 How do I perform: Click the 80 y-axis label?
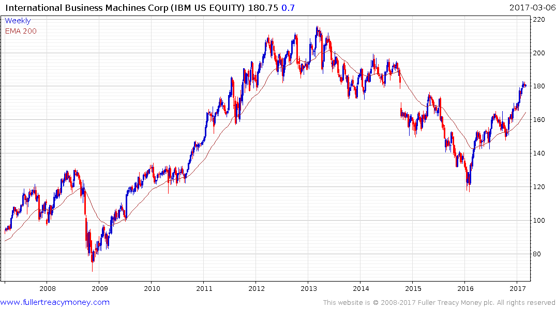[x=537, y=254]
